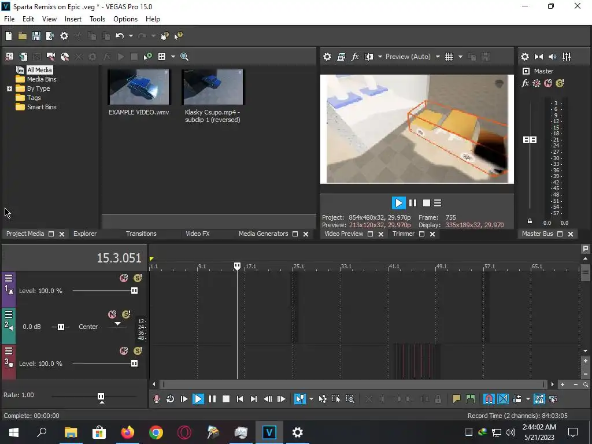The width and height of the screenshot is (592, 444).
Task: Click the timeline transport Play button
Action: click(198, 399)
